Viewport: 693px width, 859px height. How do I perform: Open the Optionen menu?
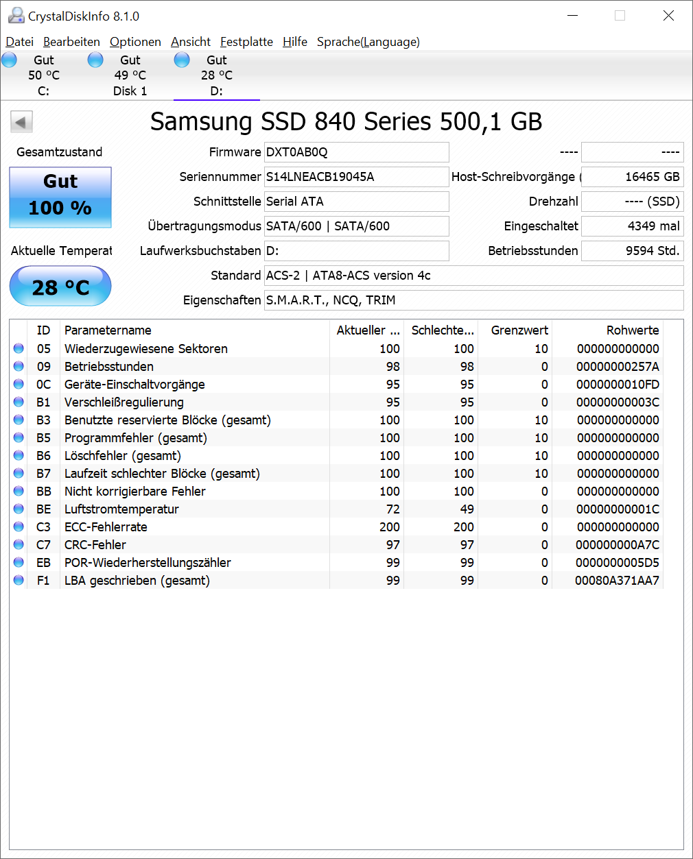coord(135,42)
